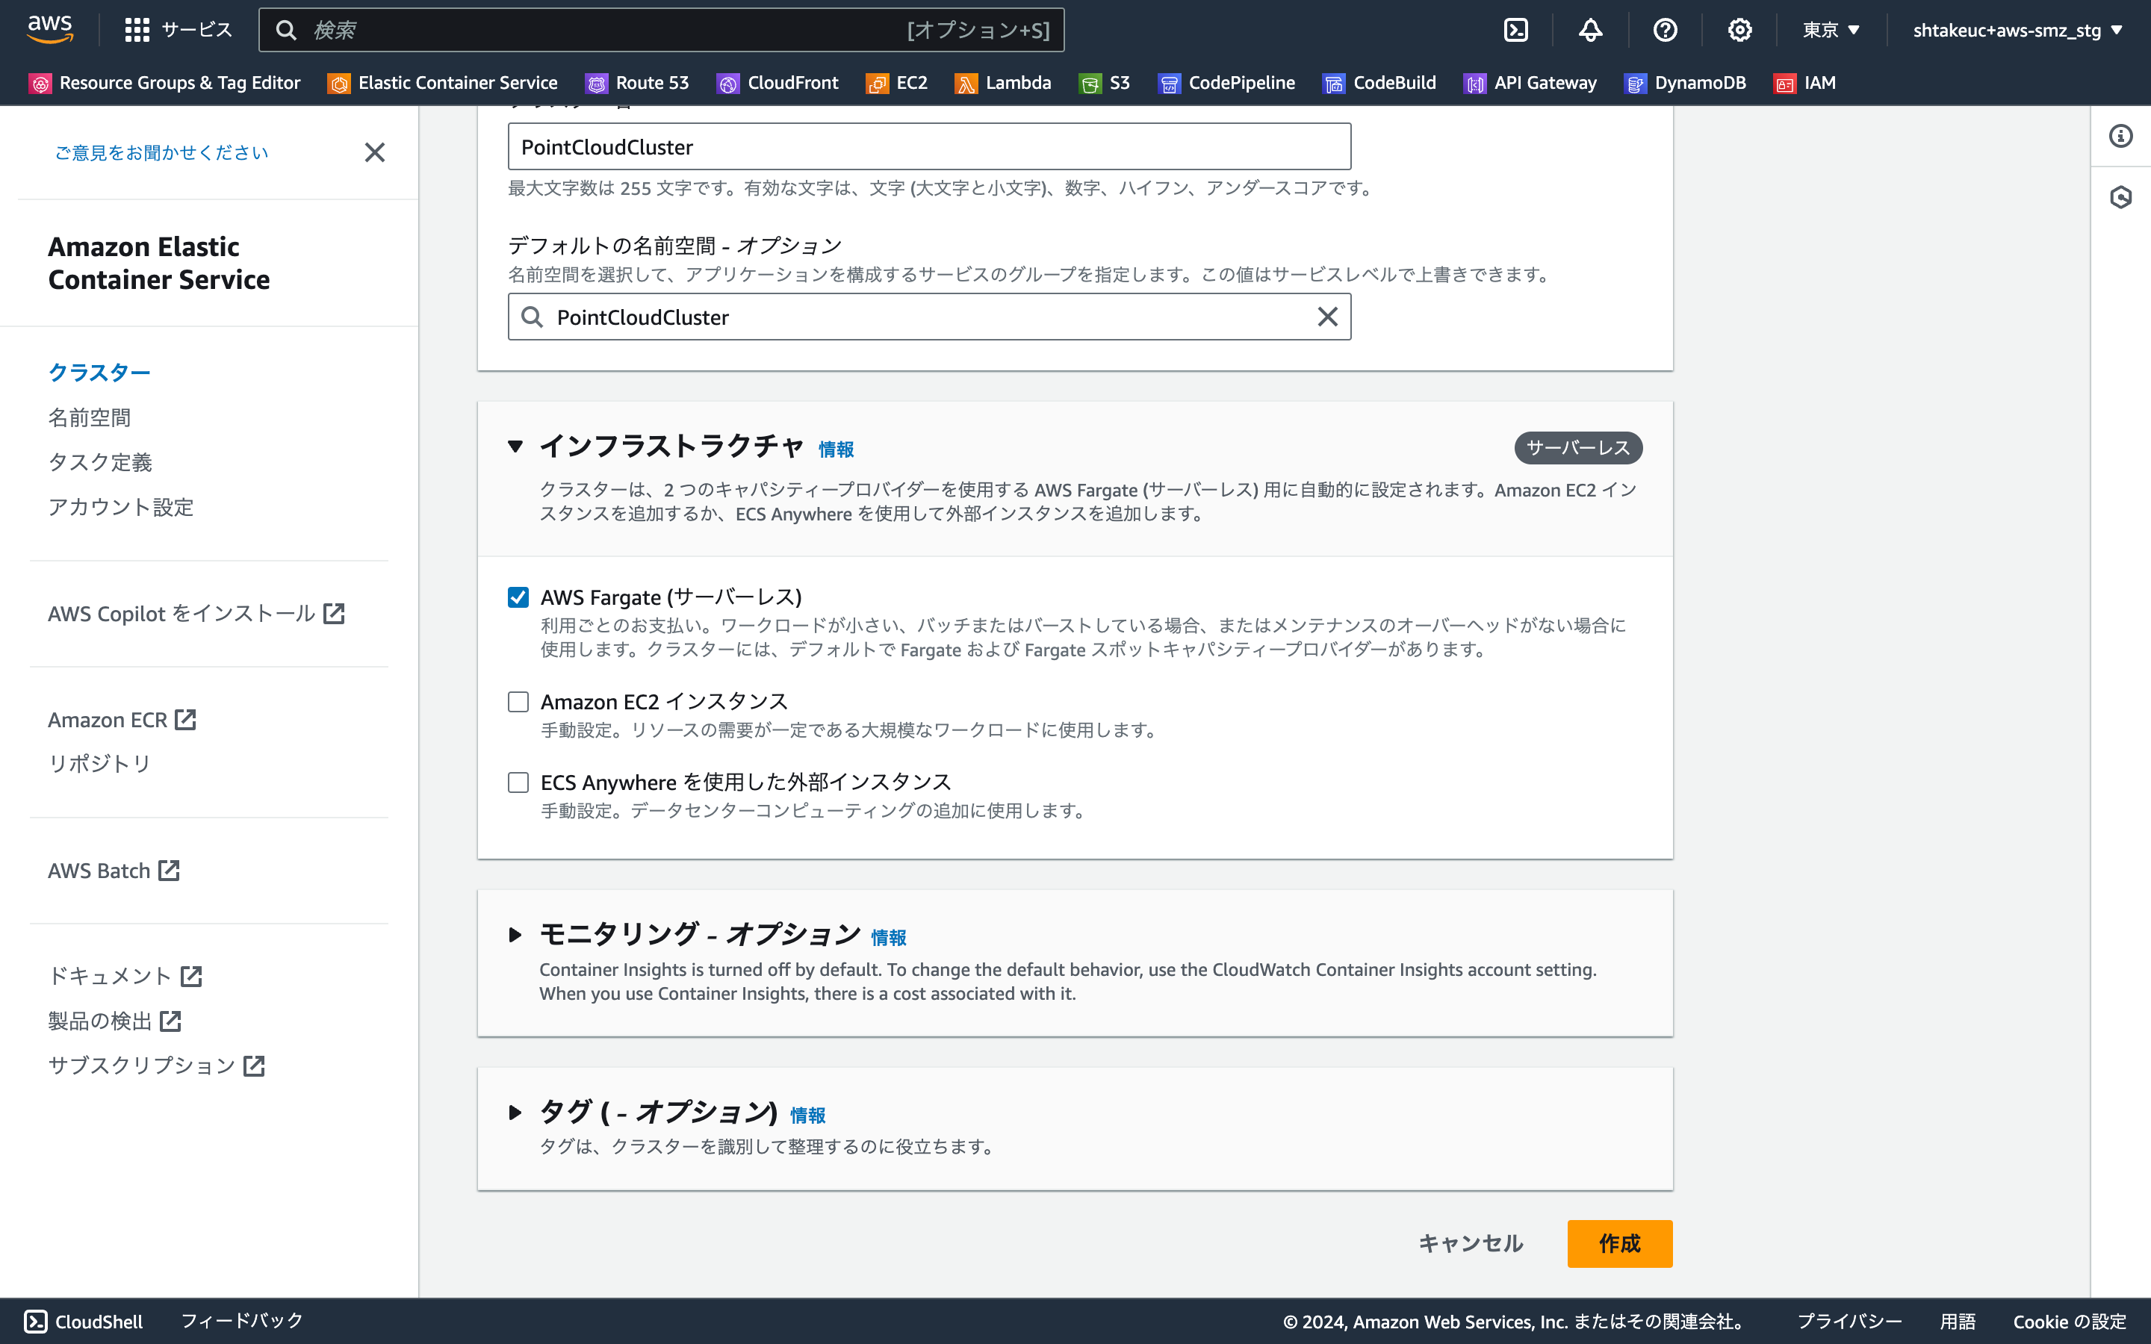The width and height of the screenshot is (2151, 1344).
Task: Click the cluster name field PointCloudCluster
Action: (929, 146)
